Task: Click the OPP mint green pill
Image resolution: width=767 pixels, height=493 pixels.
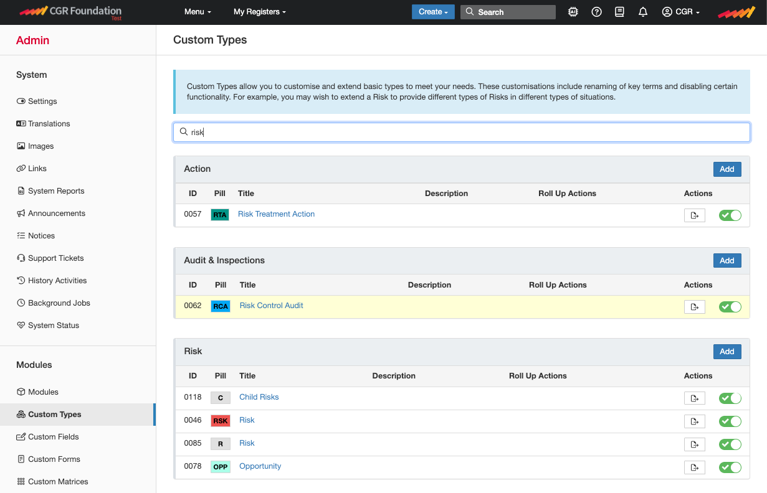Action: point(221,467)
